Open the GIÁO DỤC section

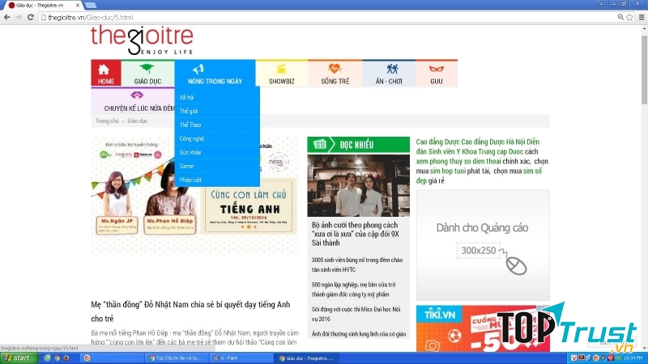tap(147, 74)
